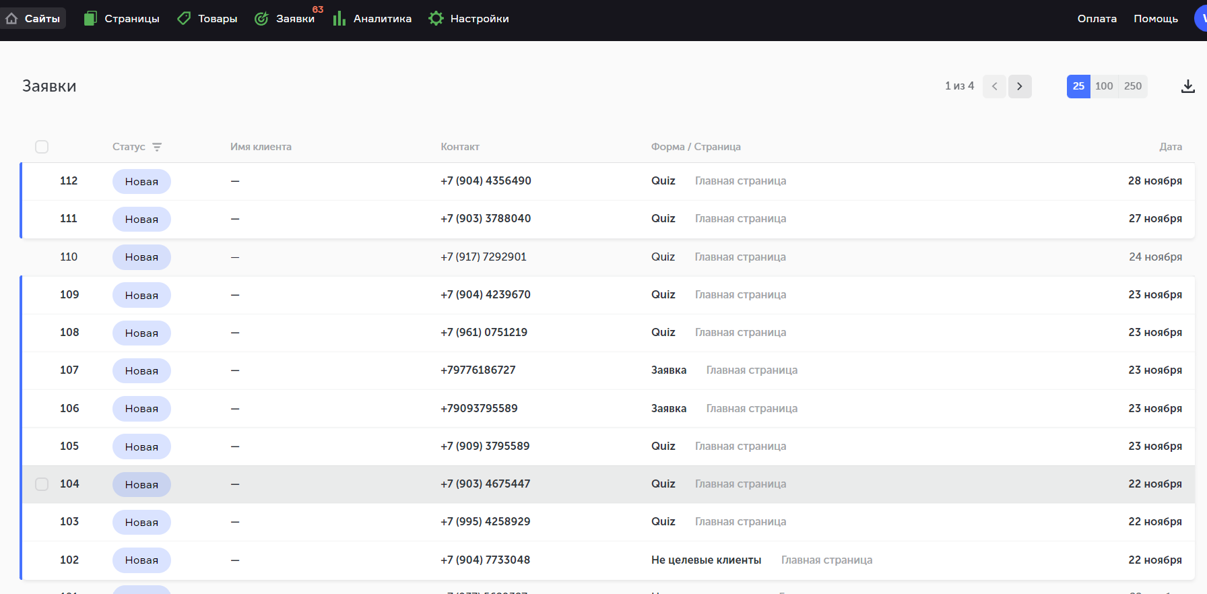Open the Заявки menu item
Viewport: 1207px width, 594px height.
285,18
